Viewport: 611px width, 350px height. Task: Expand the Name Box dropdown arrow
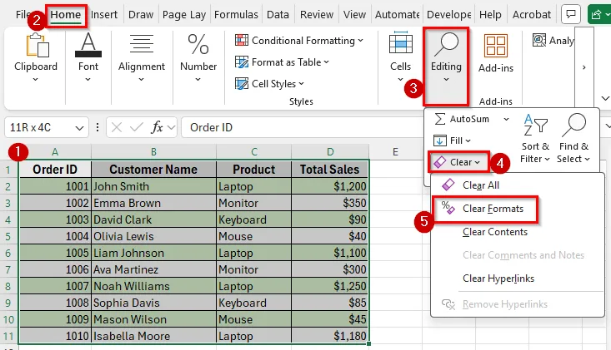pyautogui.click(x=79, y=128)
